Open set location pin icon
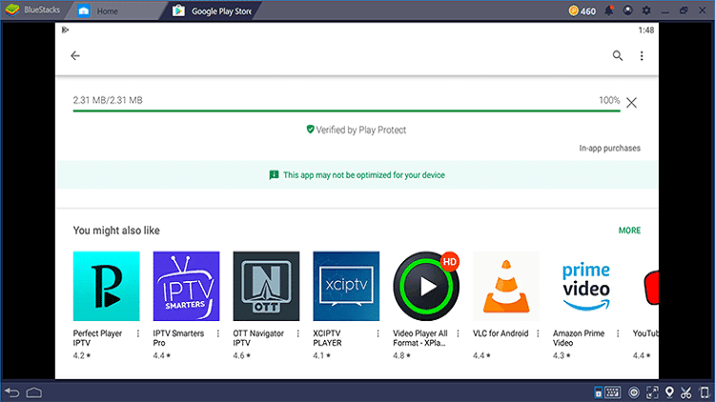Image resolution: width=715 pixels, height=402 pixels. 669,392
